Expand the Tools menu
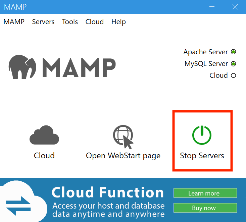The image size is (246, 222). [x=70, y=22]
